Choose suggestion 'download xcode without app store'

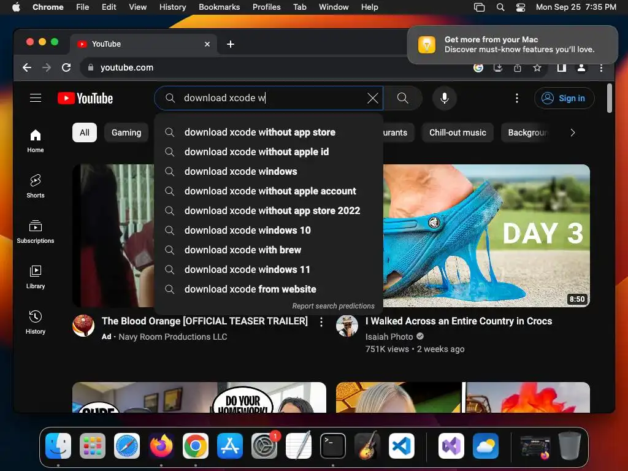(269, 132)
